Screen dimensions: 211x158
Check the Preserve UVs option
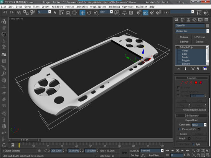[x=180, y=129]
